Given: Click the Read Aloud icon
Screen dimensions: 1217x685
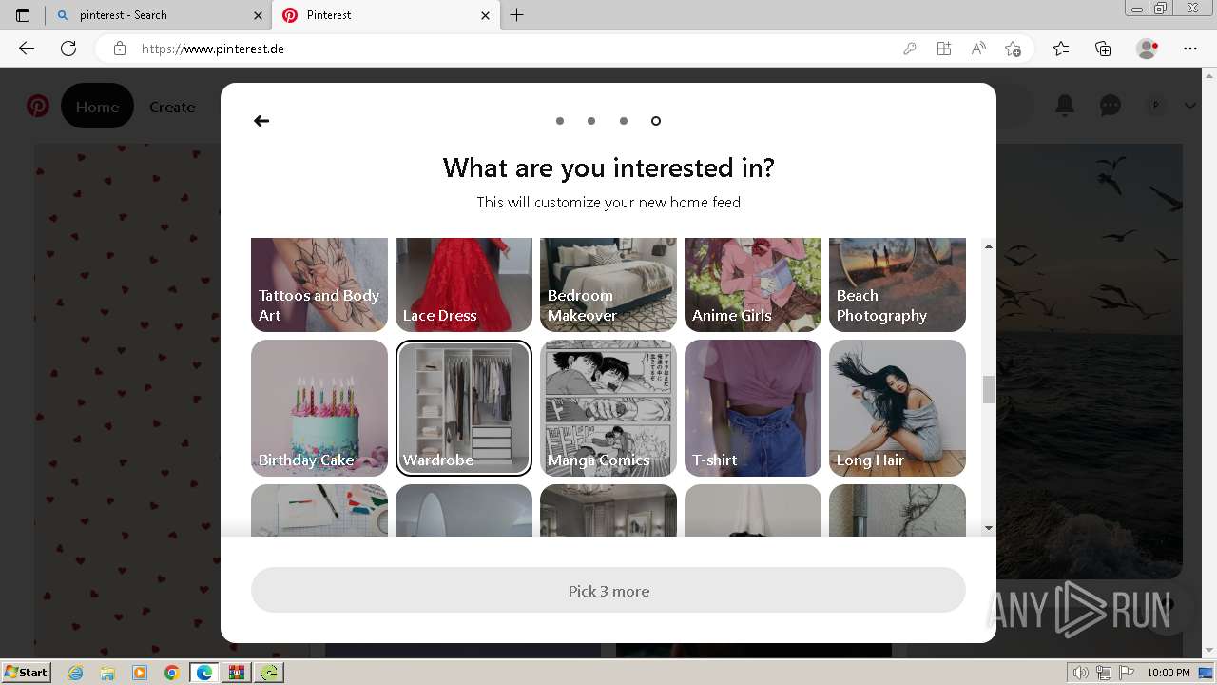Looking at the screenshot, I should point(978,49).
